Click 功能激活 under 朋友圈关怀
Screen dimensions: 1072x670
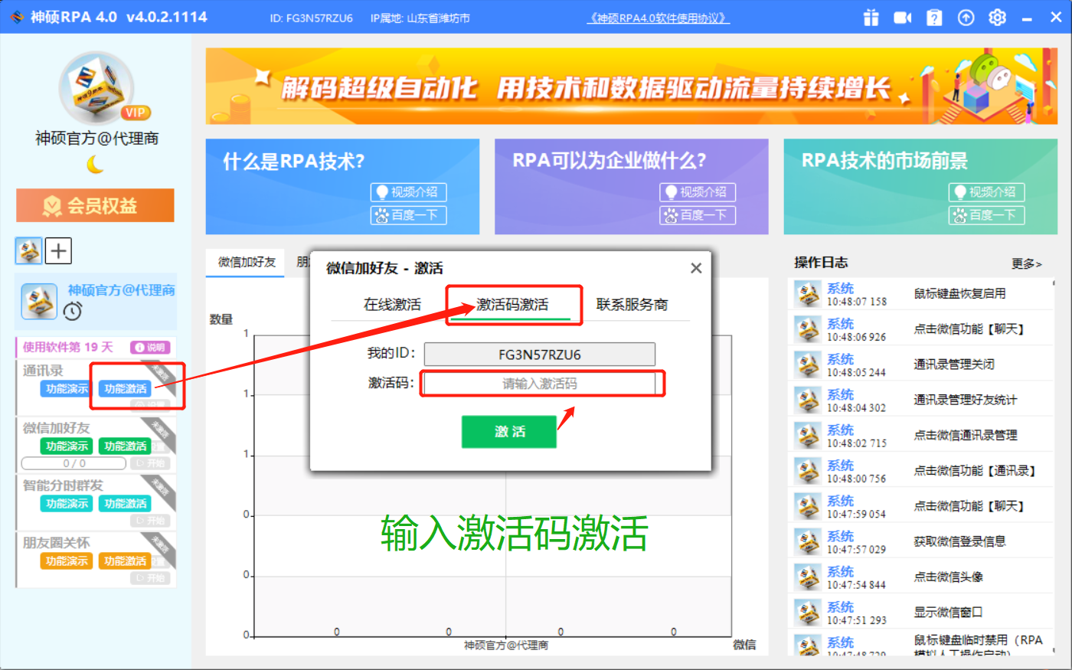click(x=126, y=561)
